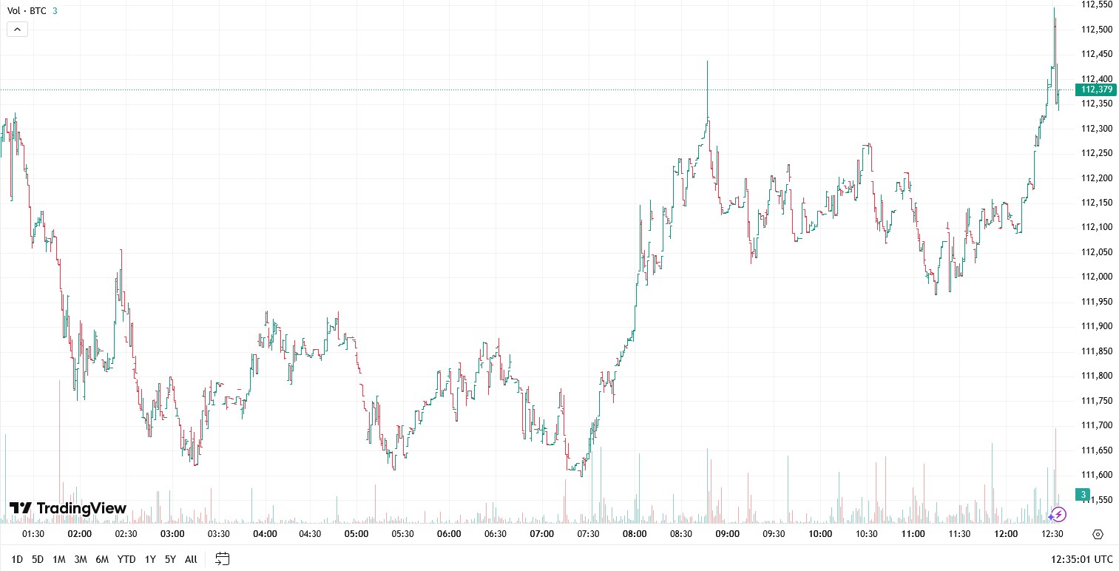Set chart range to 5Y
The image size is (1119, 571).
click(x=171, y=559)
